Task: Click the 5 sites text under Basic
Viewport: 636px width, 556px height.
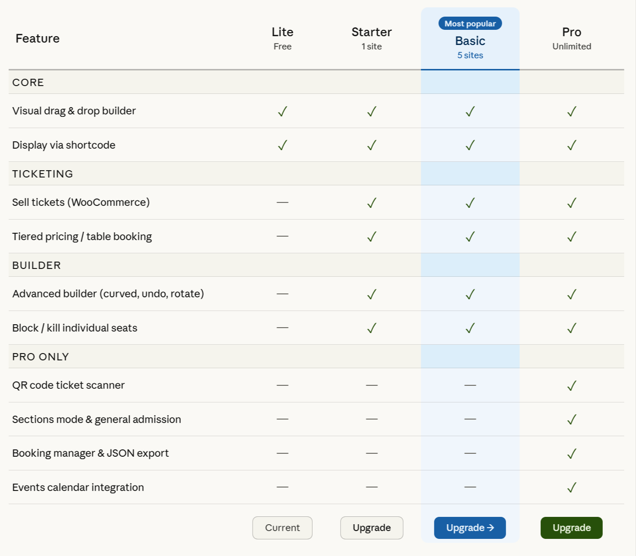Action: (470, 55)
